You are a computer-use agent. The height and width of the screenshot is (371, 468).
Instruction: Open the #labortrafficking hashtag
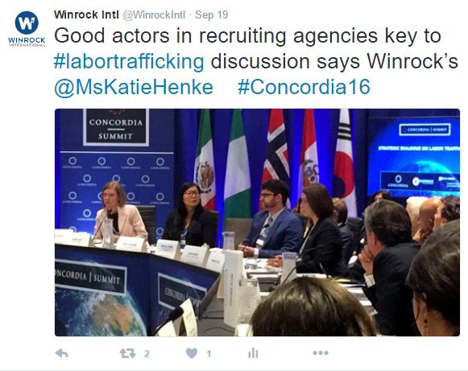129,61
